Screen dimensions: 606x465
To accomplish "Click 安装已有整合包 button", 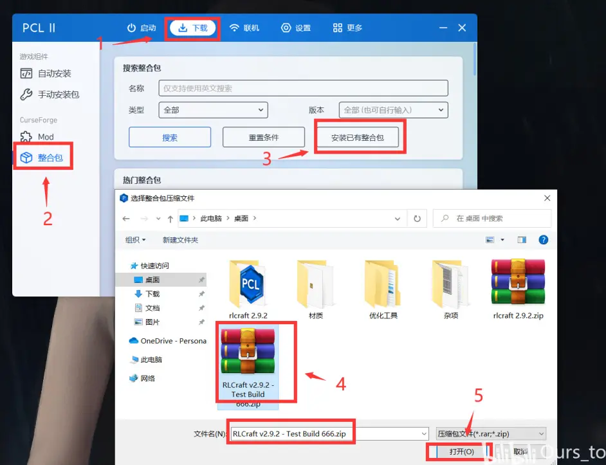I will point(358,137).
